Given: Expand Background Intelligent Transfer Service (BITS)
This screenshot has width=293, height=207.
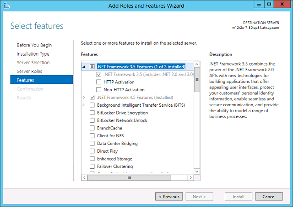Looking at the screenshot, I should 84,105.
